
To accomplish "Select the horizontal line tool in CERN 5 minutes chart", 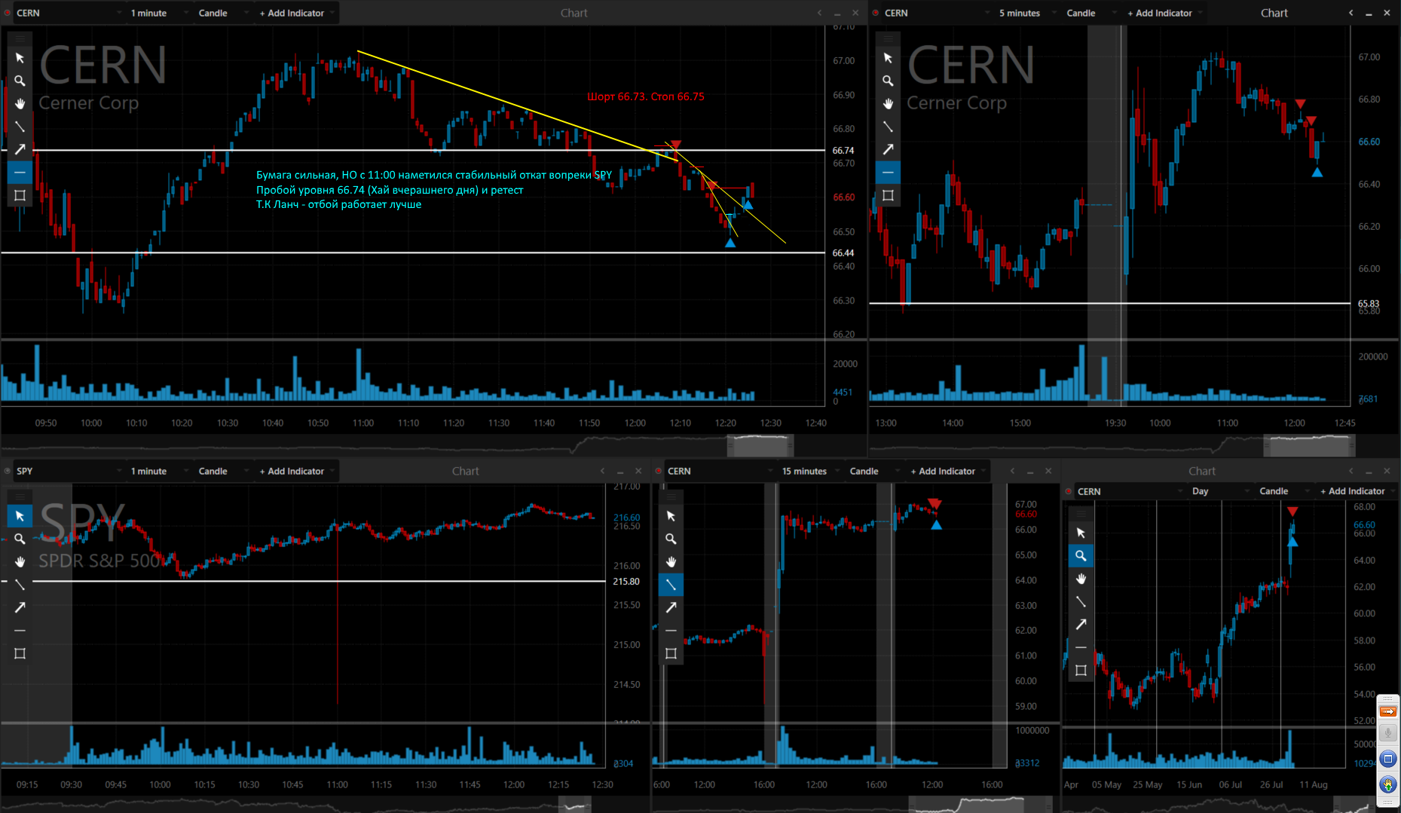I will pyautogui.click(x=889, y=173).
